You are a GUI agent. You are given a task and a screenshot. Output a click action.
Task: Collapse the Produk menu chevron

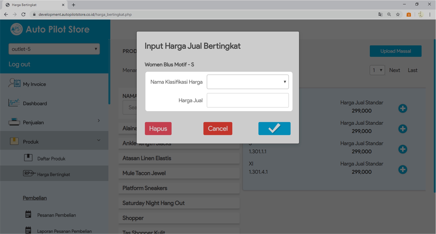pos(99,140)
